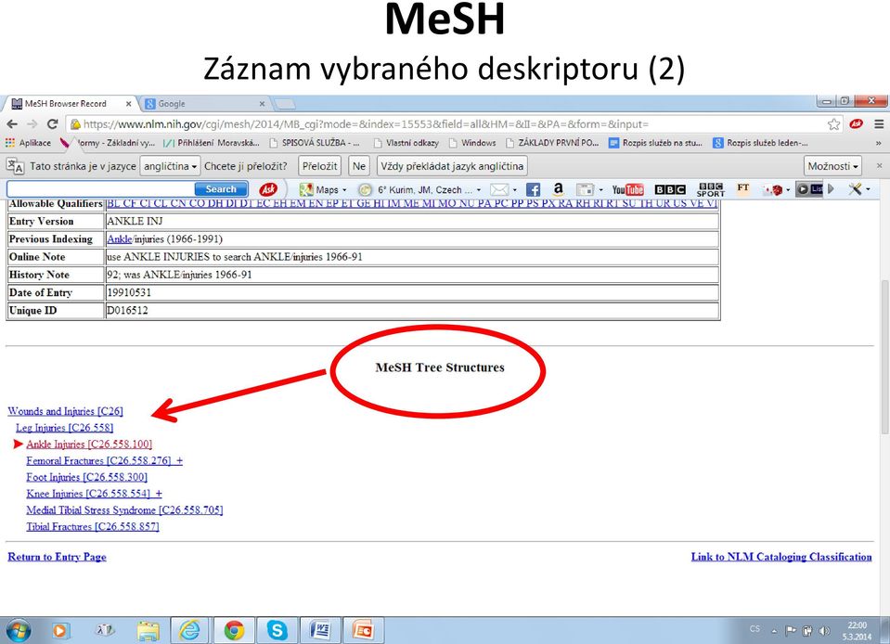Screen dimensions: 890x644
Task: Open BBC from the toolbar
Action: [670, 189]
